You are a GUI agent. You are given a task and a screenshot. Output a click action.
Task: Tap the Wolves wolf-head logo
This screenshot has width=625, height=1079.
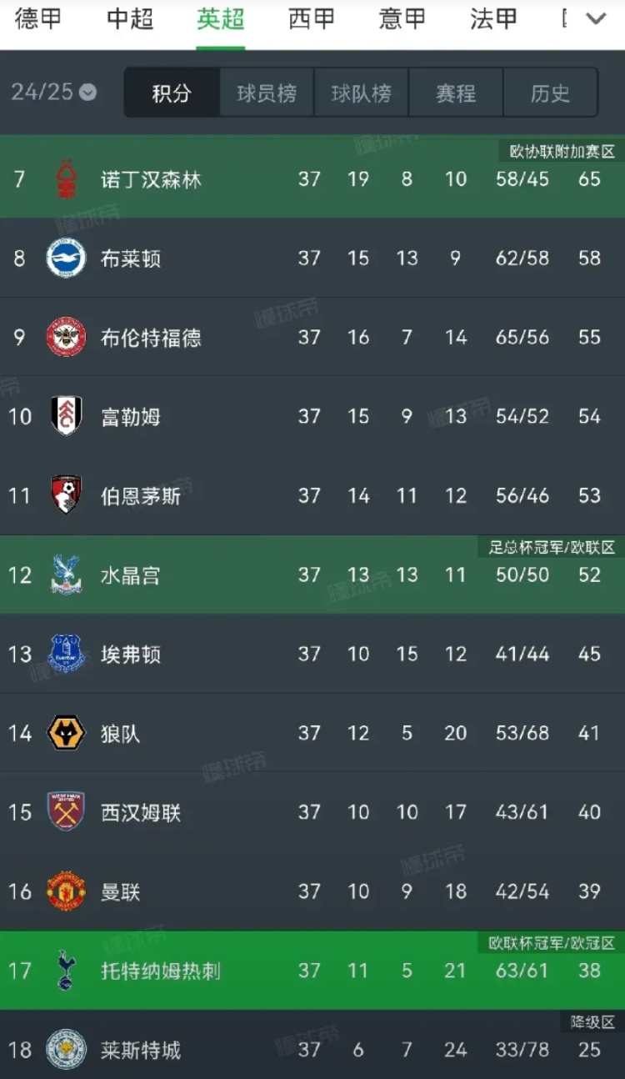point(66,733)
